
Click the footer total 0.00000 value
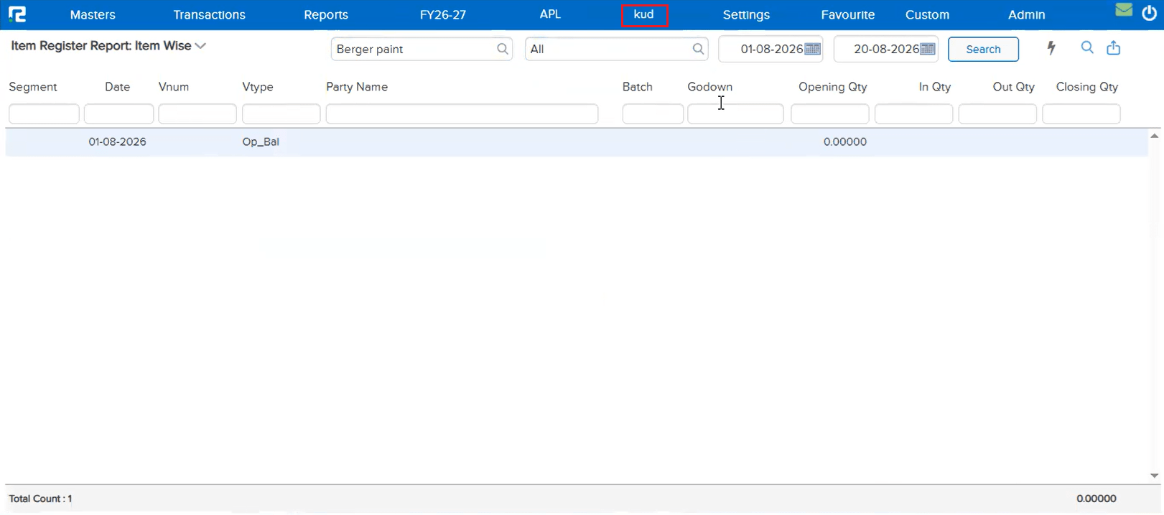click(1097, 498)
